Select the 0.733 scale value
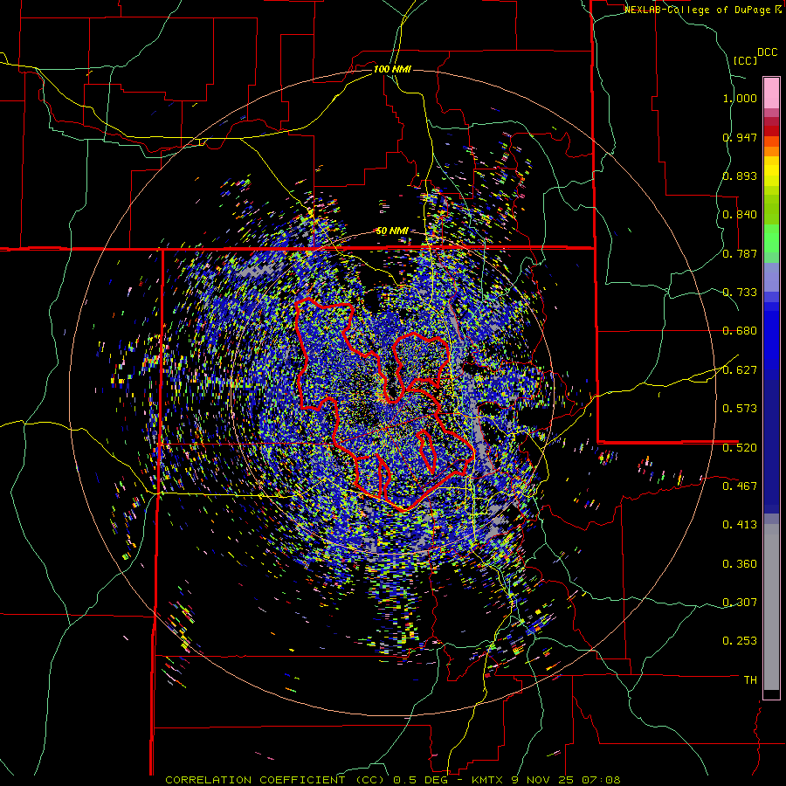Image resolution: width=786 pixels, height=786 pixels. [x=740, y=293]
